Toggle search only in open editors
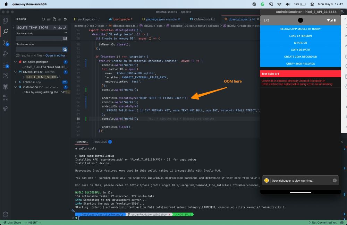The width and height of the screenshot is (347, 225). 65,38
